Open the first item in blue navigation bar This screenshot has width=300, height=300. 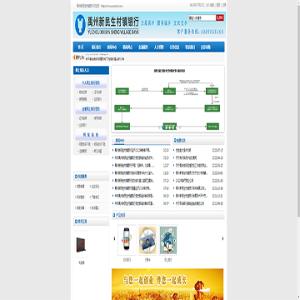pyautogui.click(x=81, y=47)
